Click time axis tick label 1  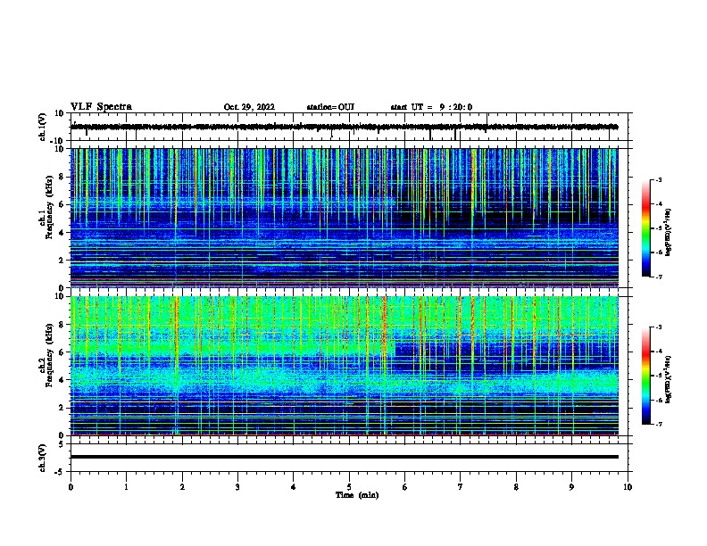pos(126,487)
